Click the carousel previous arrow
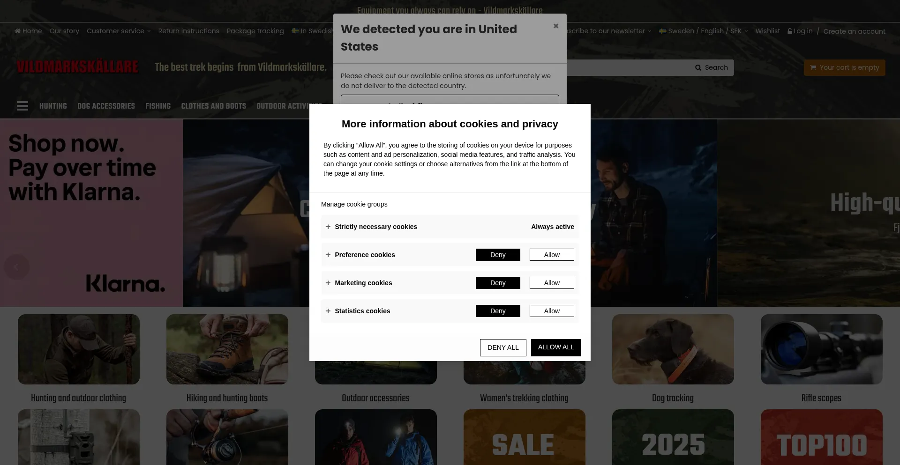The image size is (900, 465). click(x=16, y=267)
